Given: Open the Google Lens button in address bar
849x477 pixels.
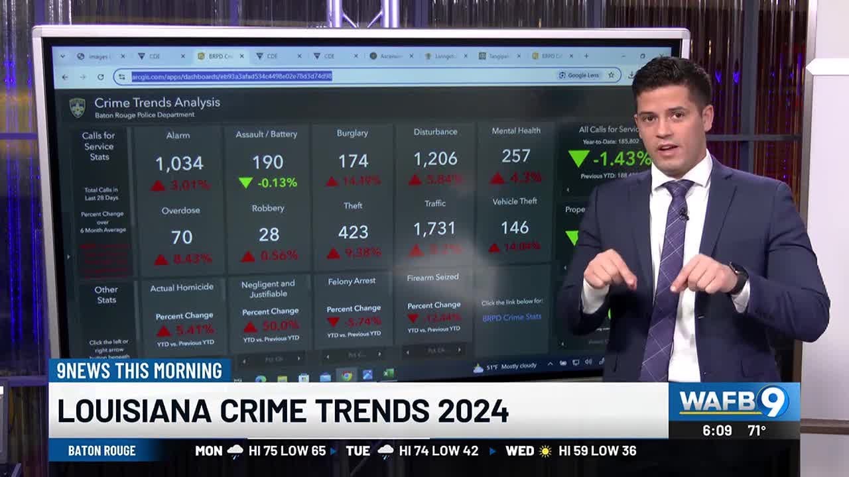Looking at the screenshot, I should click(580, 76).
